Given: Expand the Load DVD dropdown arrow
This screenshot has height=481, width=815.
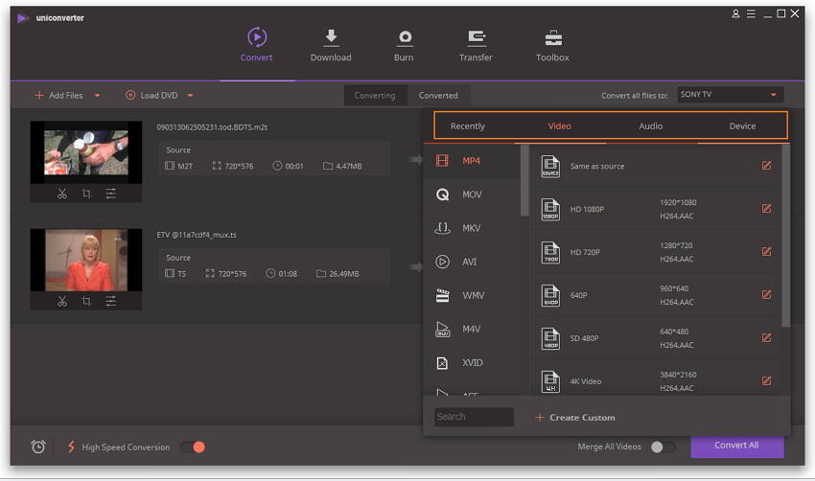Looking at the screenshot, I should [190, 96].
